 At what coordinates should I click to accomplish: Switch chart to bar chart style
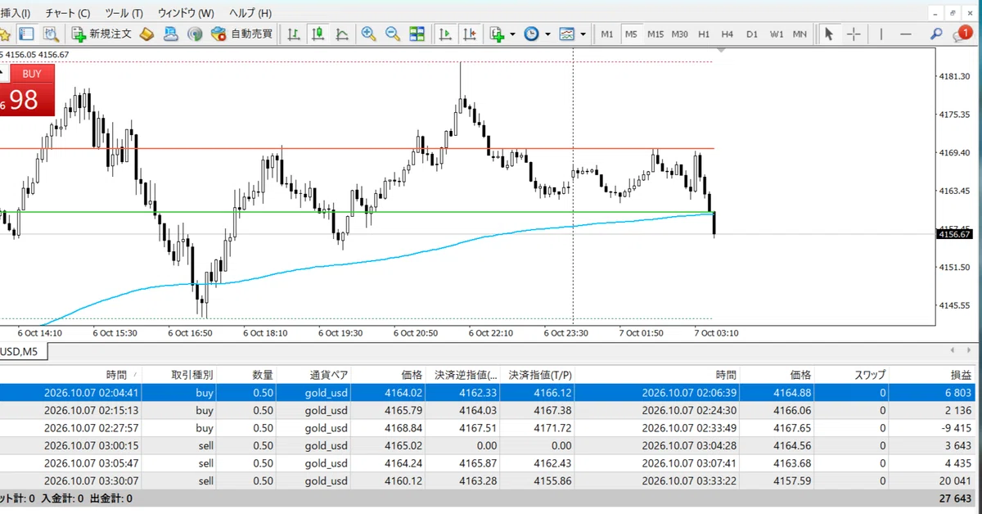[293, 34]
